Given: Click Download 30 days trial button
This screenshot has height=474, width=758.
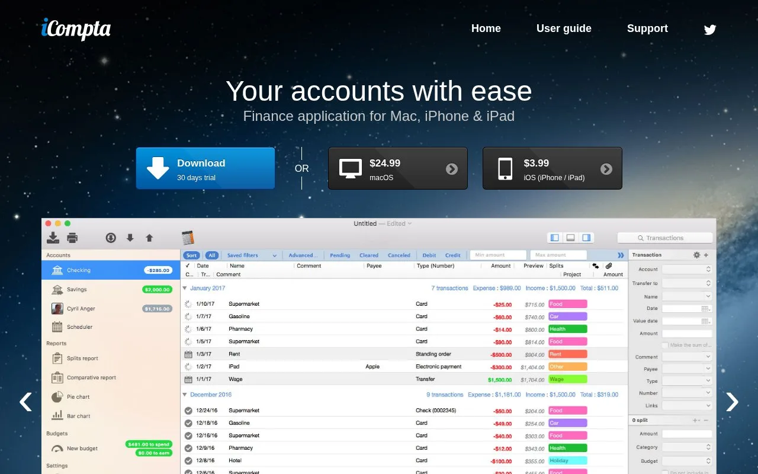Looking at the screenshot, I should [x=205, y=168].
